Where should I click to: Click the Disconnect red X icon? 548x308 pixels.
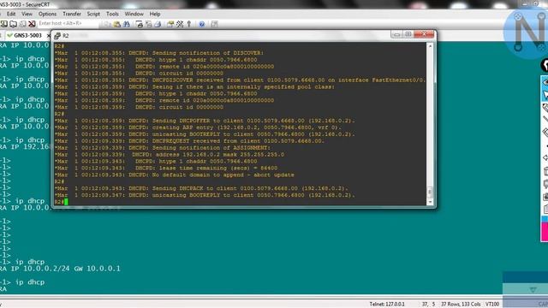(x=32, y=24)
